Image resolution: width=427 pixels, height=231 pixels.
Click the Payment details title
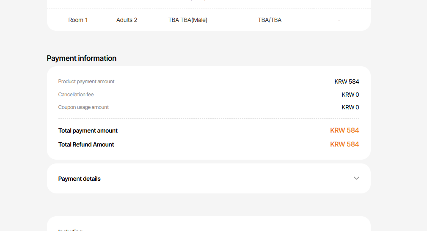(80, 179)
